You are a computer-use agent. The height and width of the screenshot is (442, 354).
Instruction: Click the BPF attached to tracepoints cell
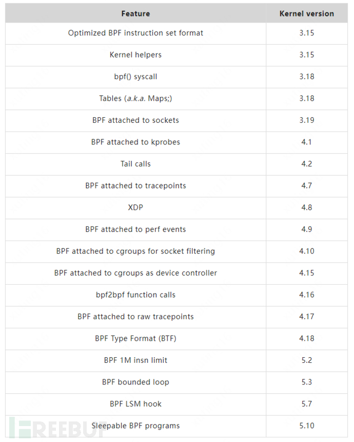point(135,186)
